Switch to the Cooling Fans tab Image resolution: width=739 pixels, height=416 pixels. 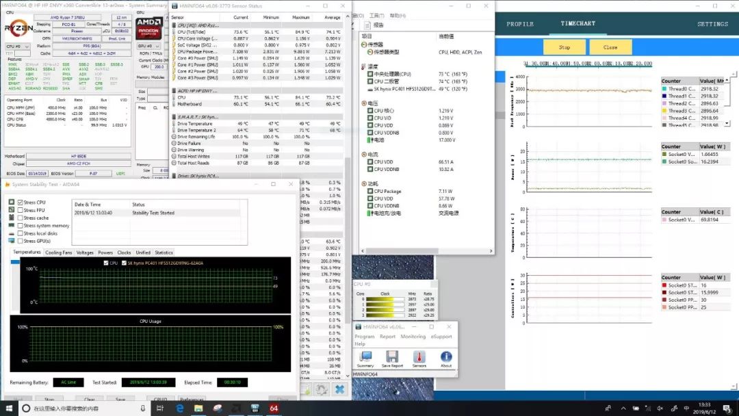(59, 252)
